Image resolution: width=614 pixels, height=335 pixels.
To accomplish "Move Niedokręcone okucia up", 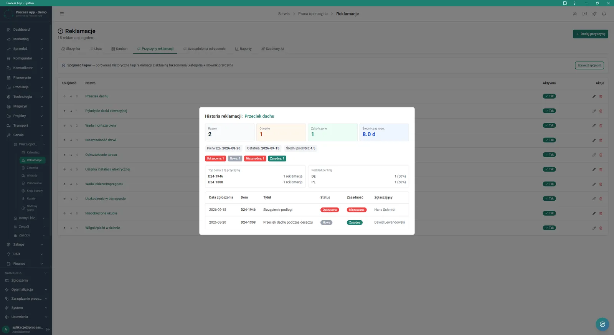I will pos(64,213).
